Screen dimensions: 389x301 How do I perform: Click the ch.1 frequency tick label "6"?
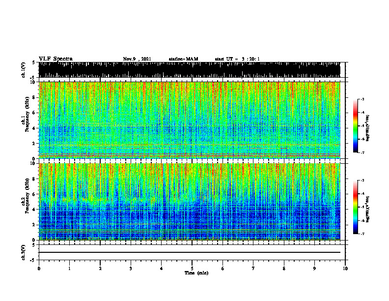pyautogui.click(x=34, y=113)
